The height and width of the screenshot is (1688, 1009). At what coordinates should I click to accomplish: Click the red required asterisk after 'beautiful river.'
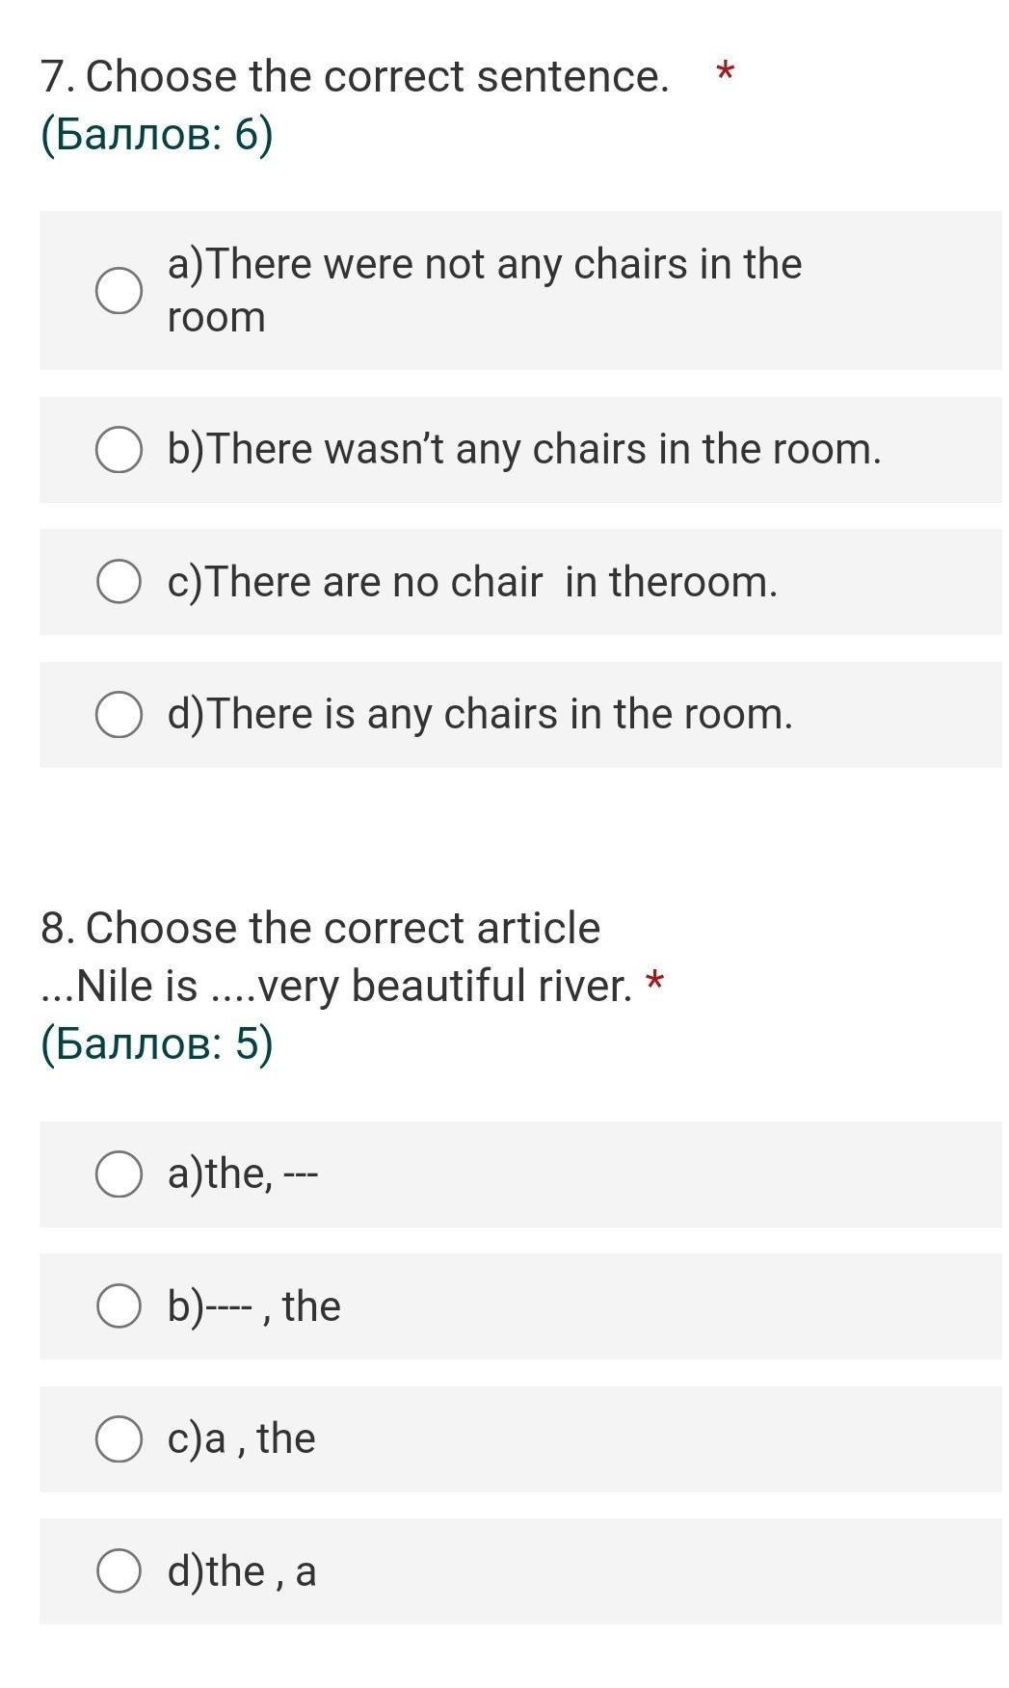tap(654, 981)
